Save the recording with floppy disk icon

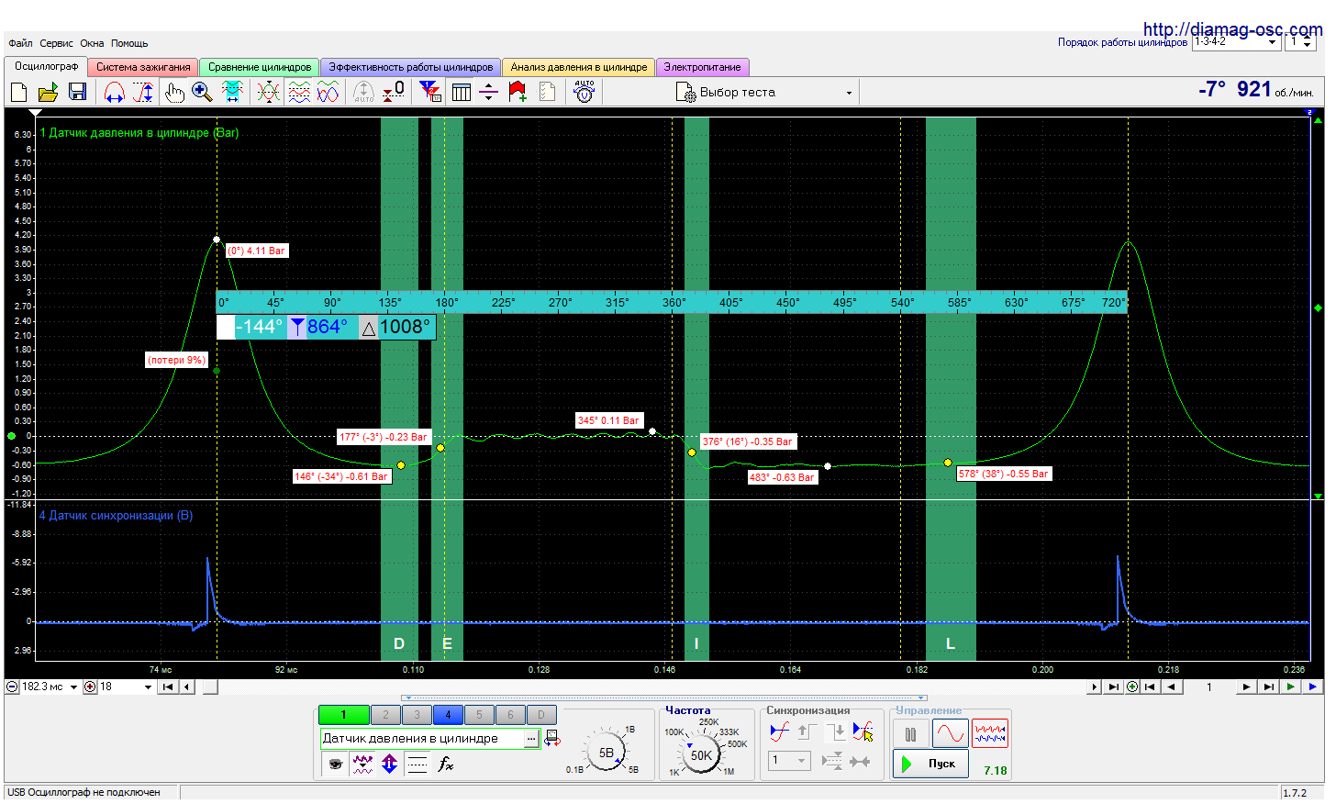tap(78, 92)
